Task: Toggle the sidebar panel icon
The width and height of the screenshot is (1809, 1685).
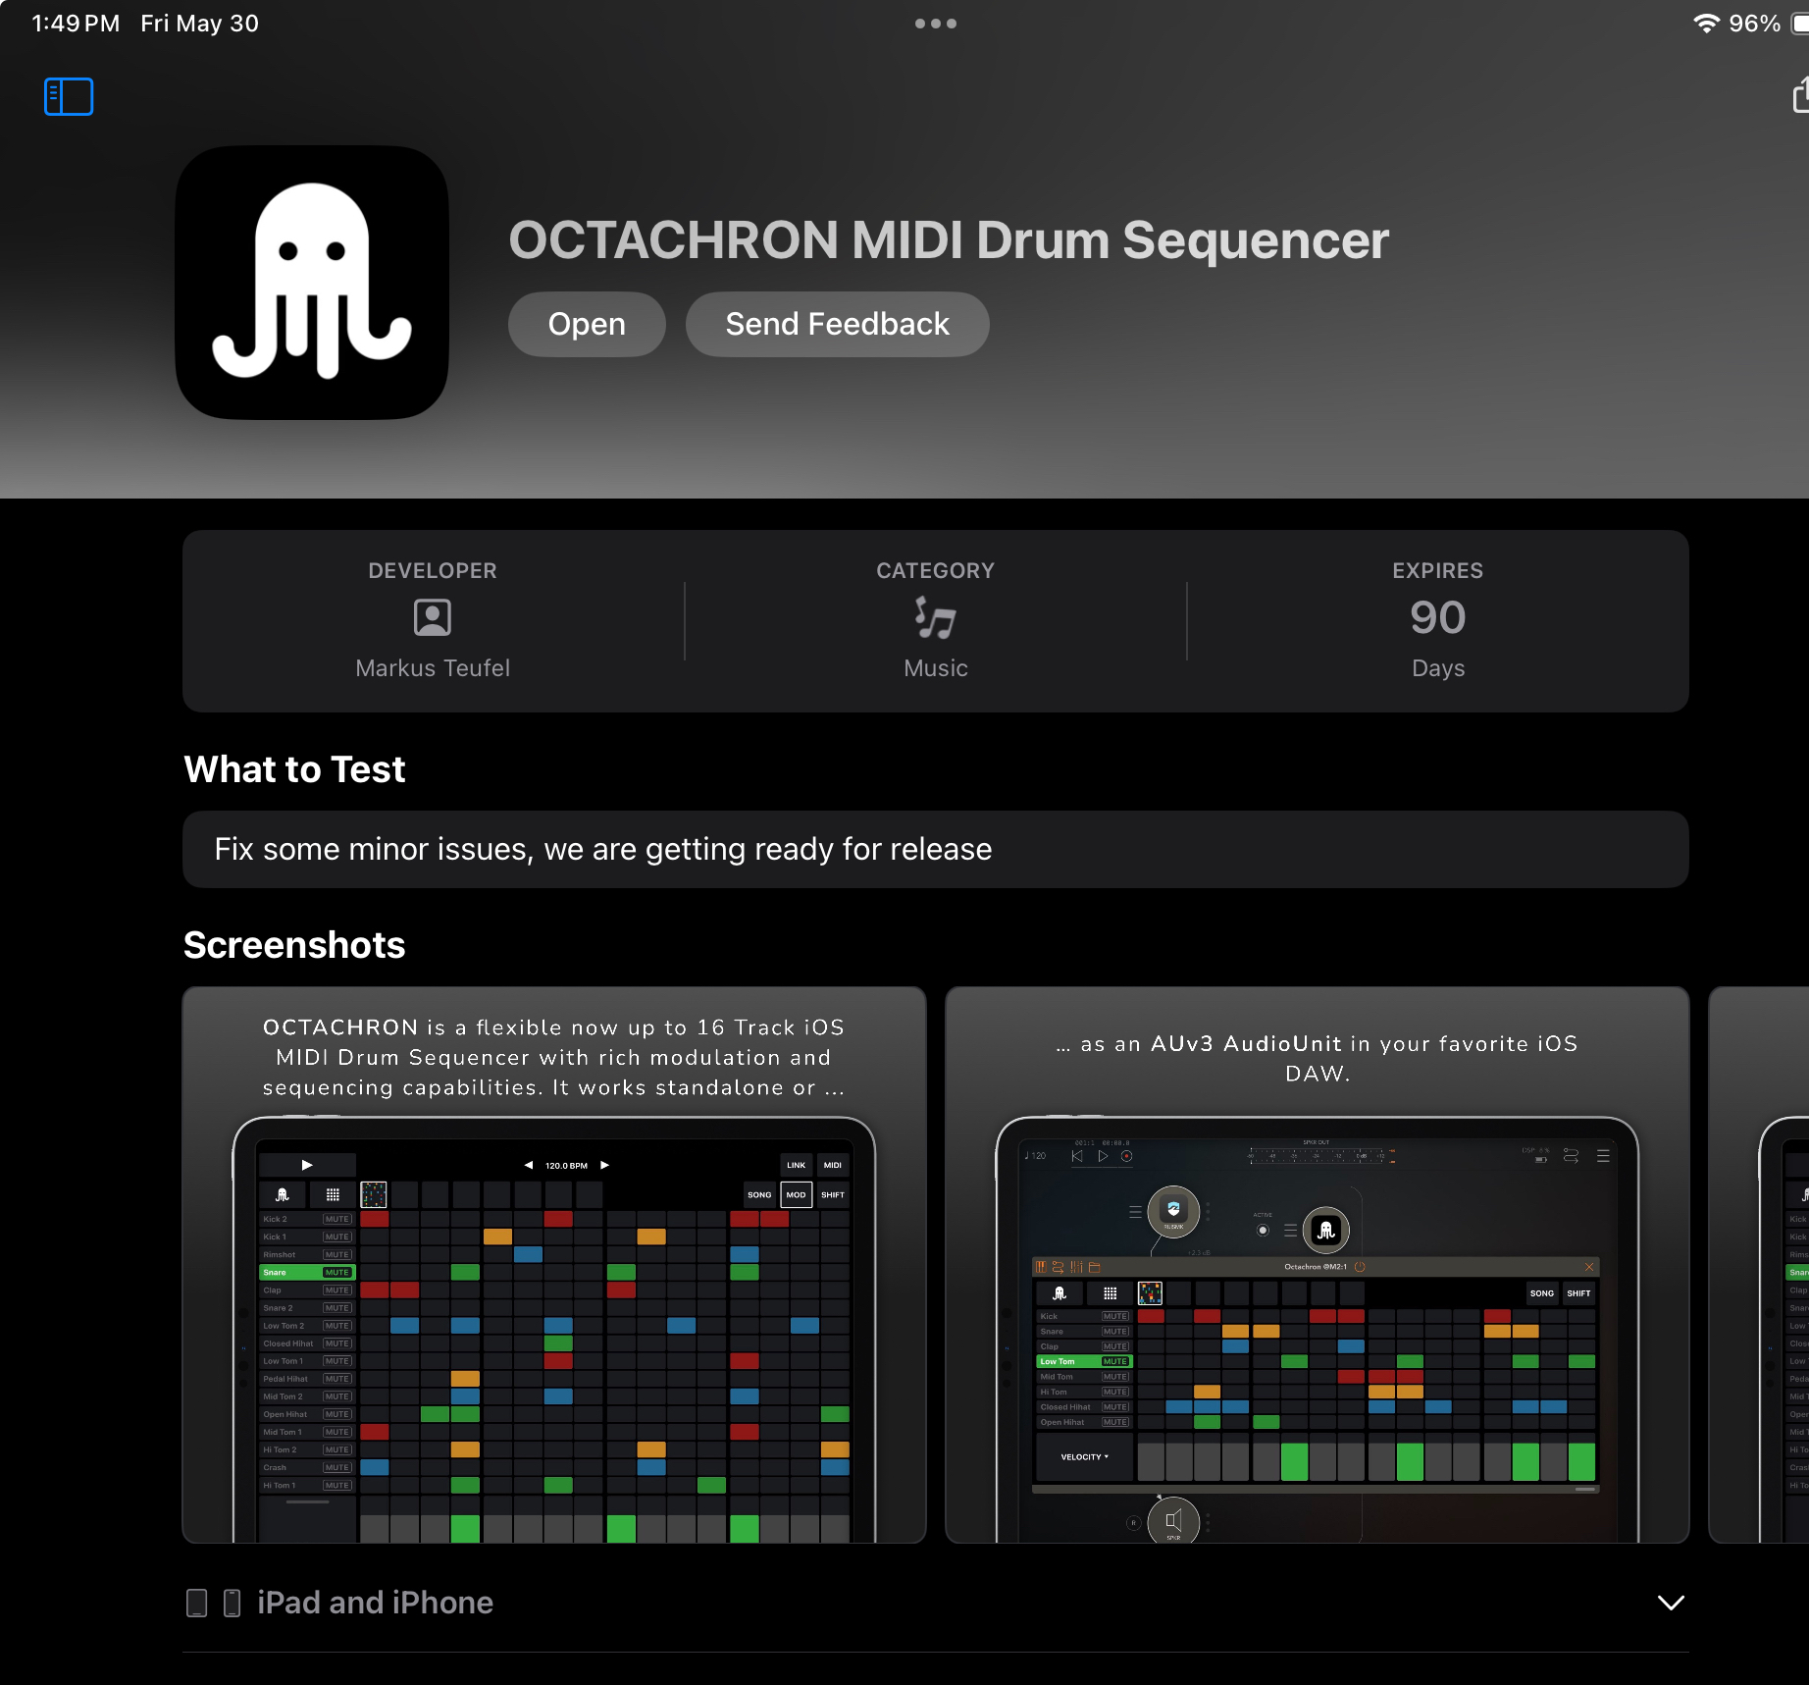Action: [x=69, y=97]
